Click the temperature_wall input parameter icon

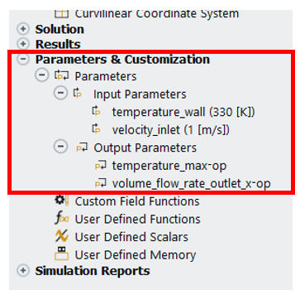click(x=96, y=112)
